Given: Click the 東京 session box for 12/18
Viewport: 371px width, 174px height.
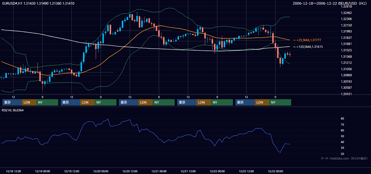Looking at the screenshot, I should click(x=12, y=102).
